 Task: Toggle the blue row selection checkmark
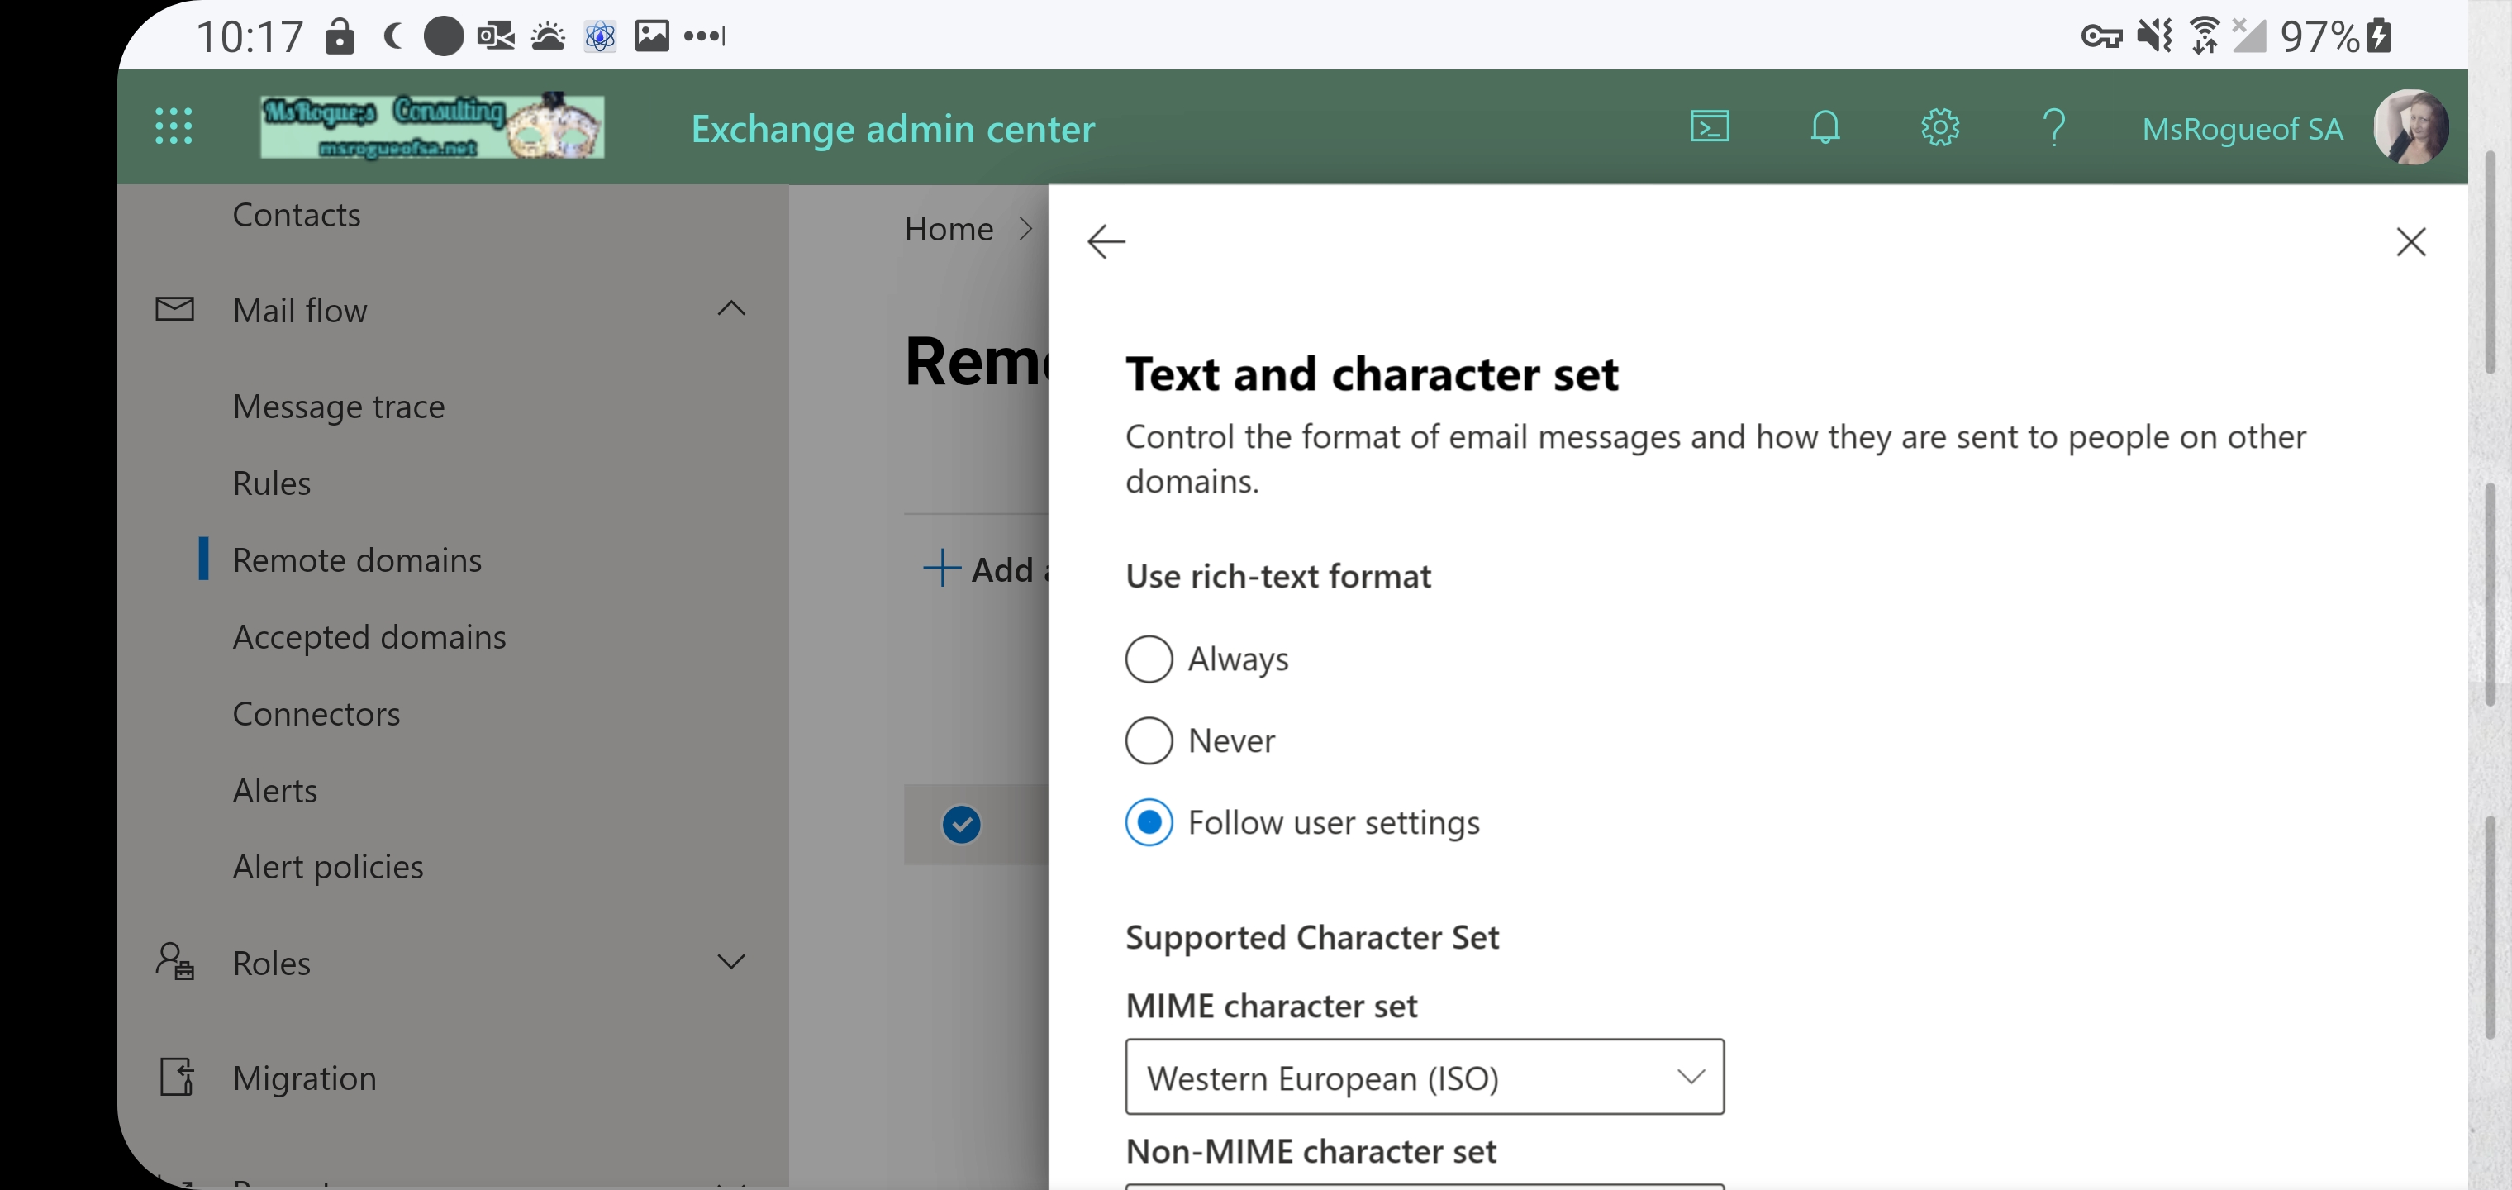pyautogui.click(x=960, y=824)
